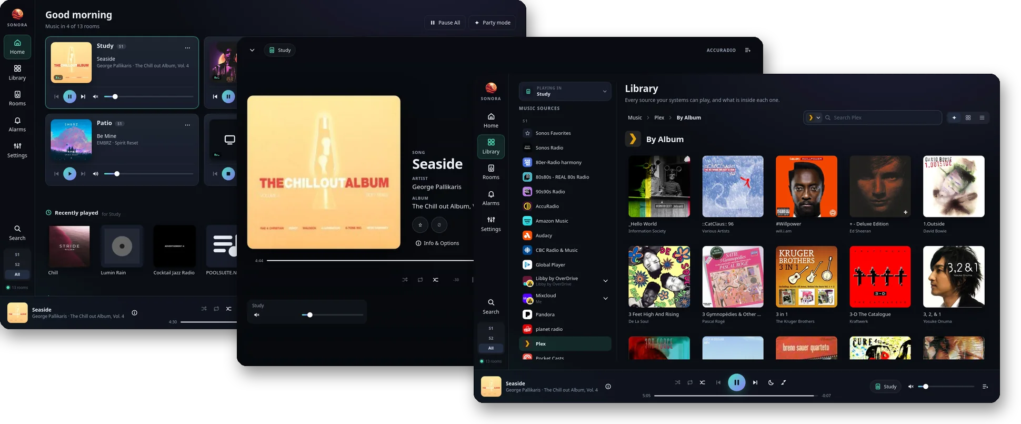Viewport: 1021px width, 424px height.
Task: Adjust the Patio room volume slider
Action: (148, 174)
